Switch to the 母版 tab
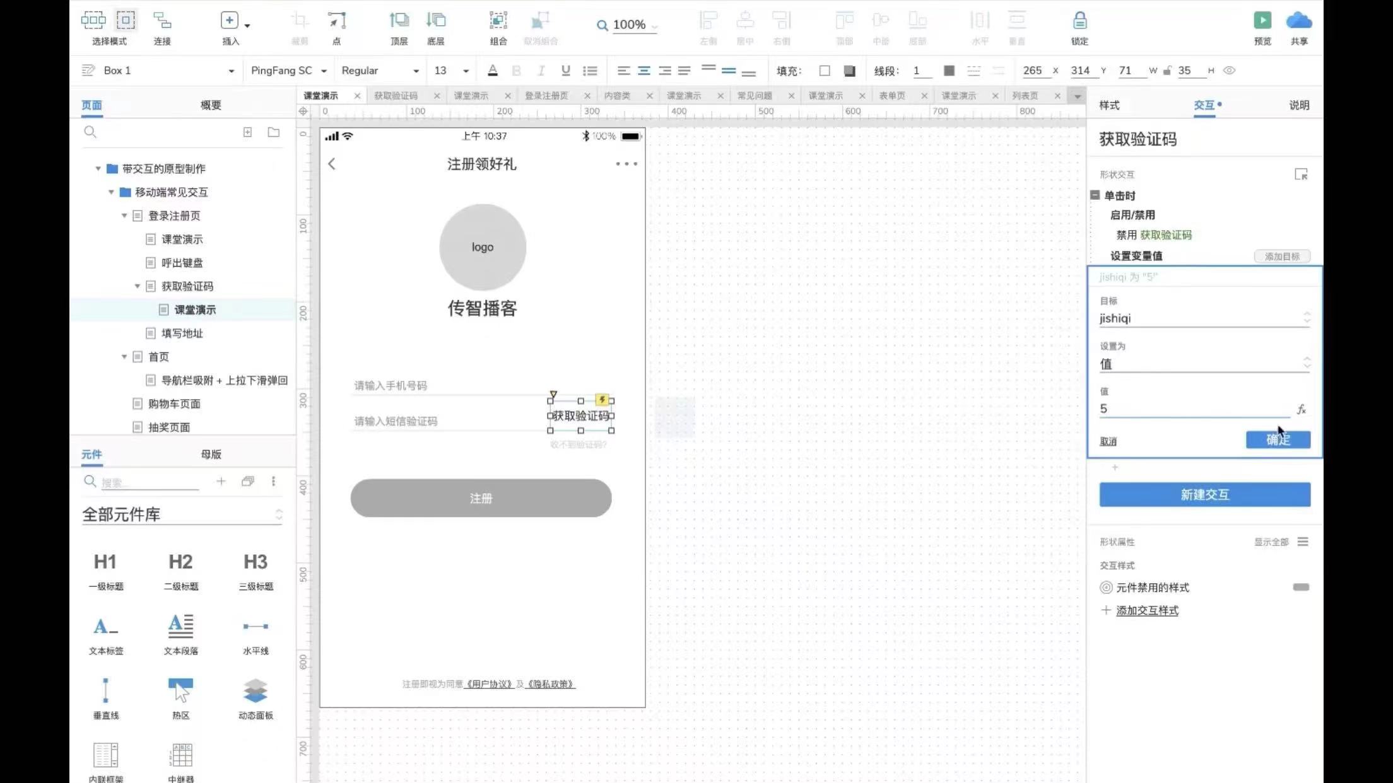The height and width of the screenshot is (783, 1393). coord(211,454)
